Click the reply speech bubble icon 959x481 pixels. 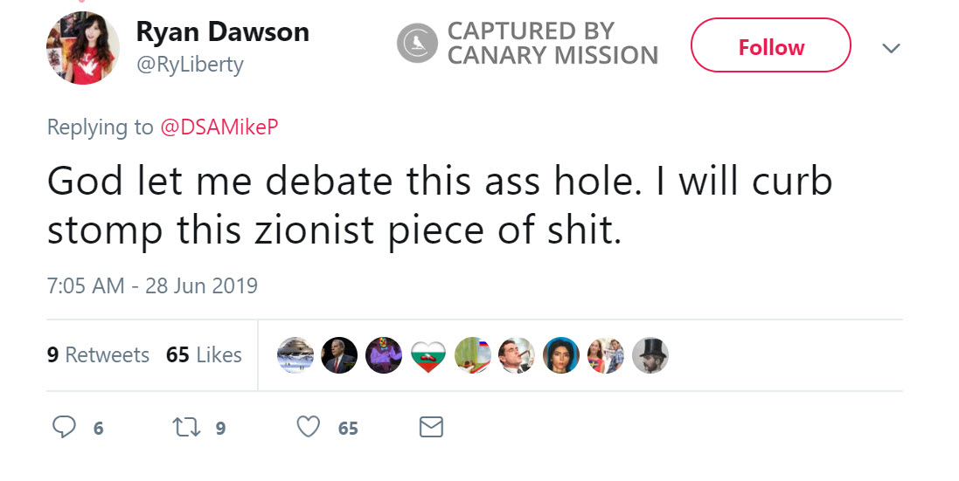point(65,427)
